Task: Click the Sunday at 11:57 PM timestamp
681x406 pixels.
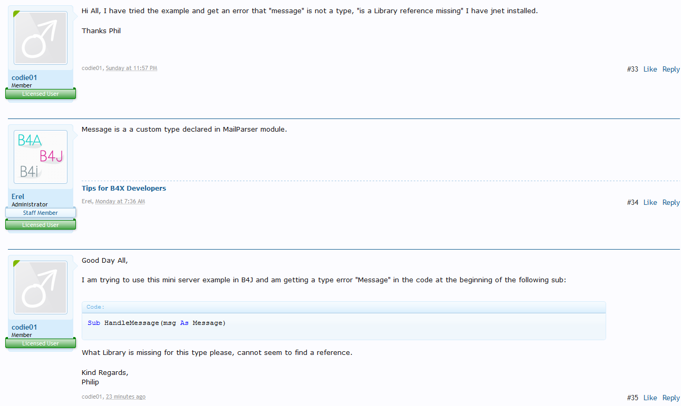Action: 131,68
